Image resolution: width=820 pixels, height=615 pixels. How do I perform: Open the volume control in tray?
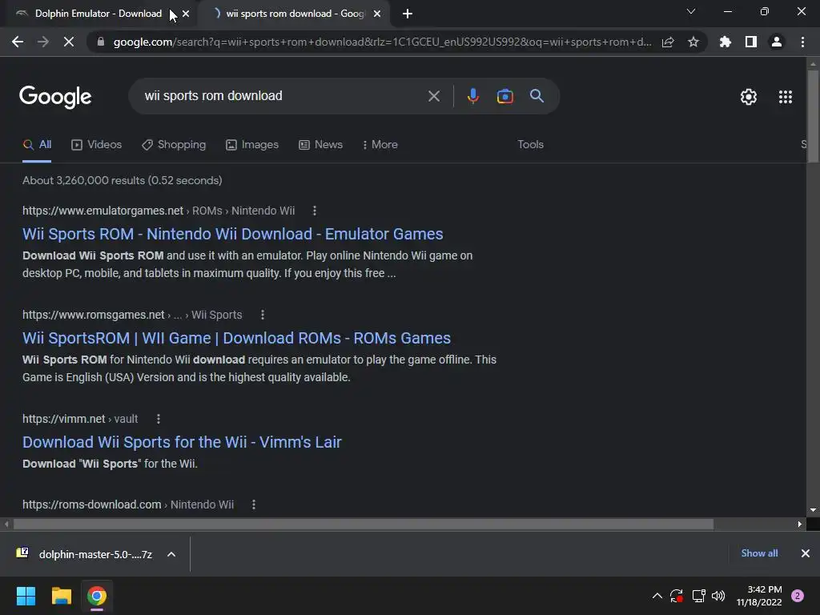(718, 596)
